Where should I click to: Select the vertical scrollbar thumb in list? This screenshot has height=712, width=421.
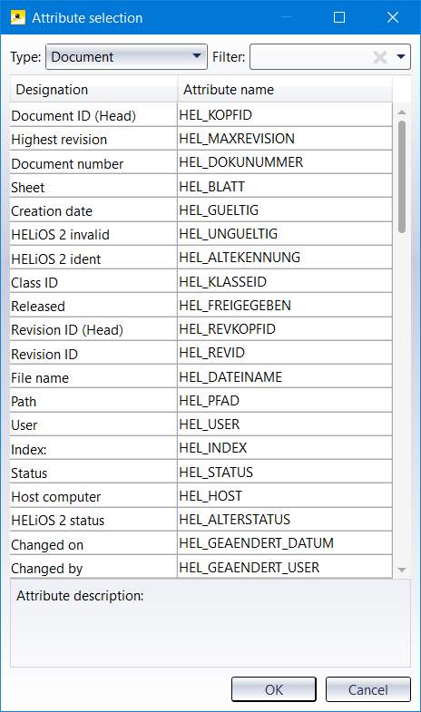[401, 177]
